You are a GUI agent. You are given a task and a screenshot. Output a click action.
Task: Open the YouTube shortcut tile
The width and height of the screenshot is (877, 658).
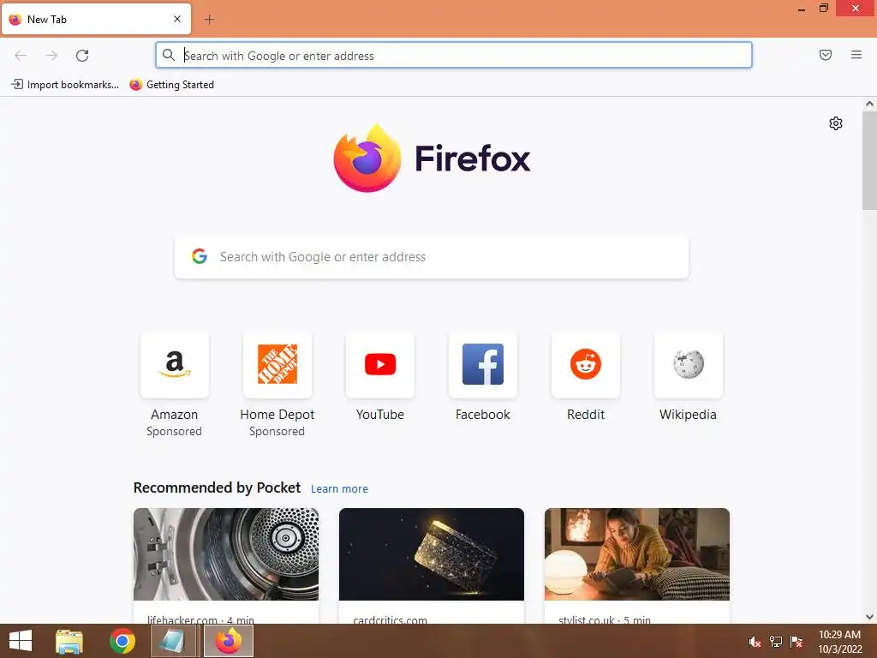[379, 365]
